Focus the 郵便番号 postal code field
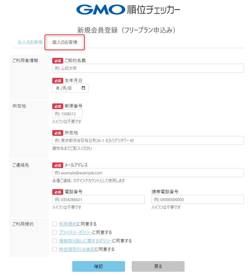Image resolution: width=252 pixels, height=276 pixels. [67, 114]
